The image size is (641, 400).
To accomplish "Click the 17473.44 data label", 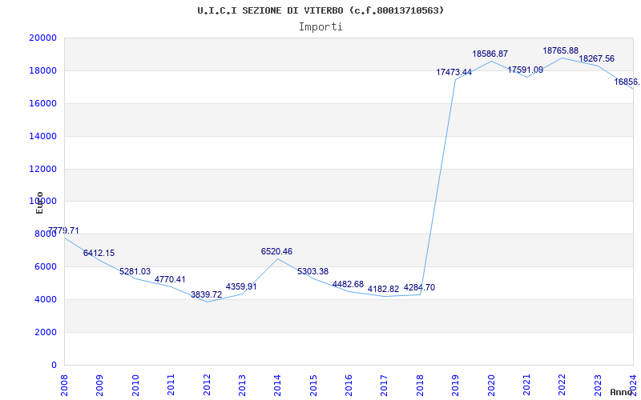I will tap(454, 72).
